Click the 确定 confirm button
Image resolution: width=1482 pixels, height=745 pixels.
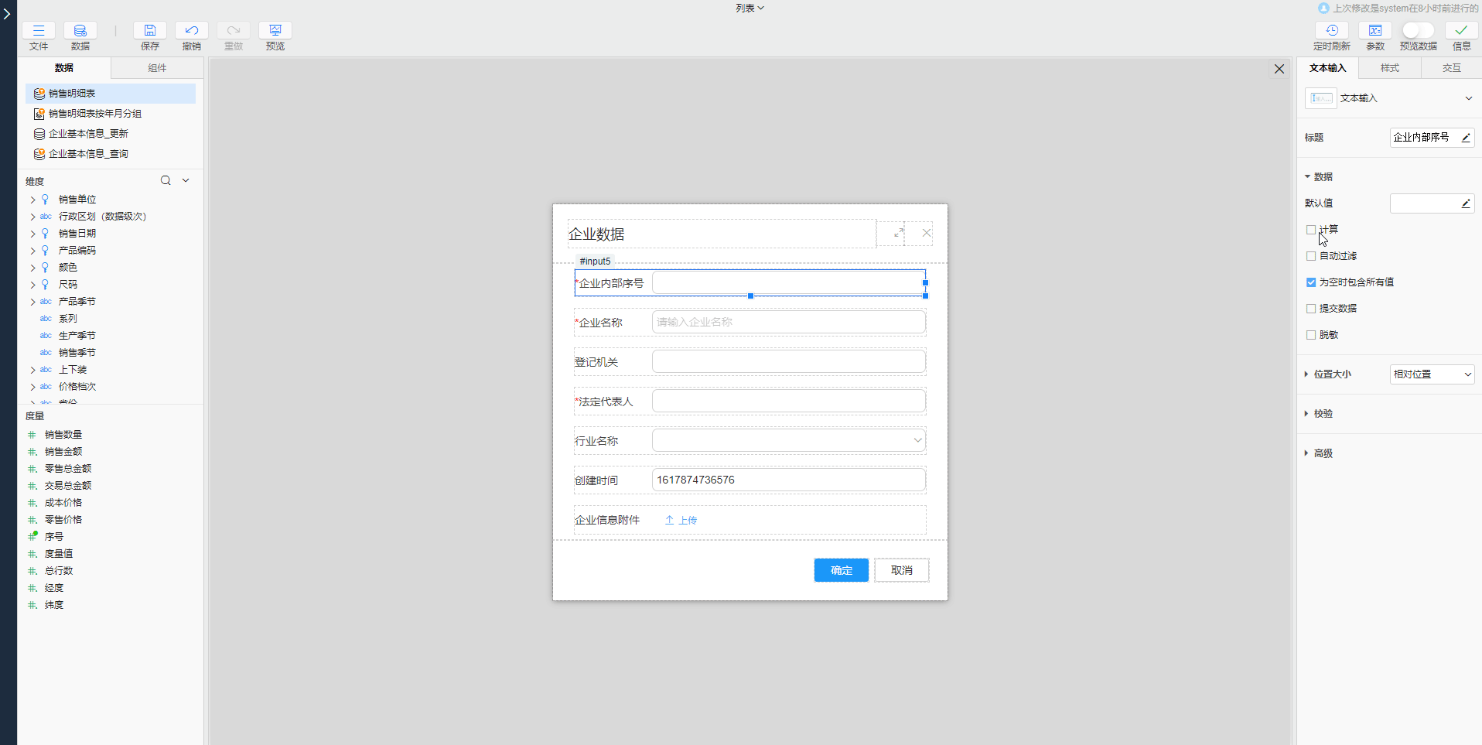tap(841, 570)
